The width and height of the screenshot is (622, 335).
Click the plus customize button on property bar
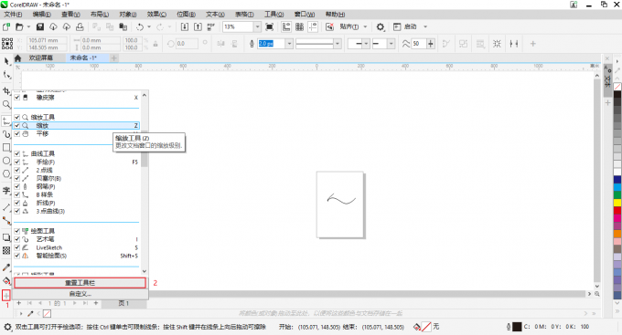click(x=533, y=44)
